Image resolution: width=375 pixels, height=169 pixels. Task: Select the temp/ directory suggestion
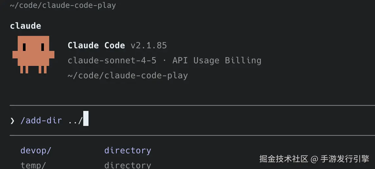tap(33, 165)
